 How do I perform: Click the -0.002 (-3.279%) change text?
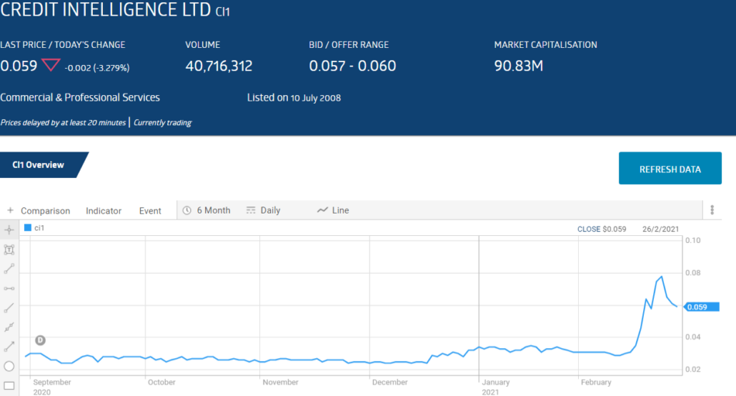97,67
